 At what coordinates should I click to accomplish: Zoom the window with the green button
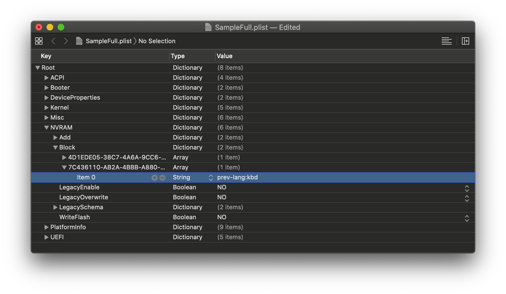61,27
